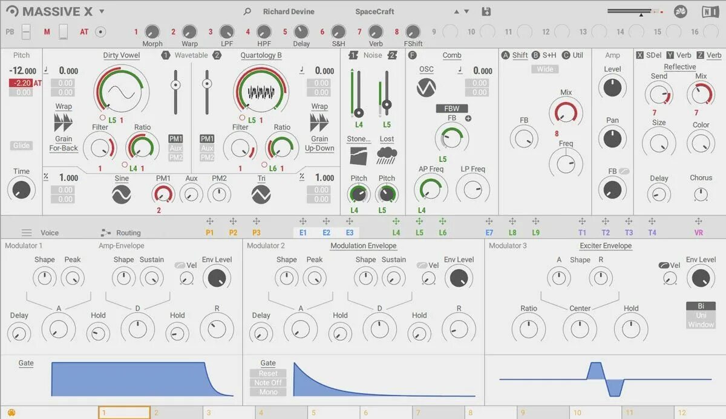Image resolution: width=726 pixels, height=419 pixels.
Task: Click the OSC waveform icon in Comb filter
Action: tap(427, 88)
